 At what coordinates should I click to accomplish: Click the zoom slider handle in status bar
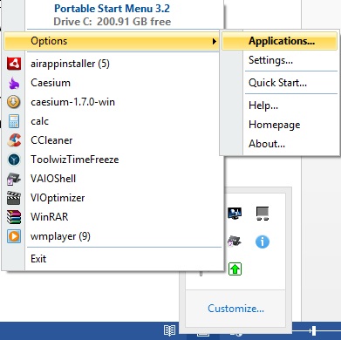pyautogui.click(x=313, y=330)
